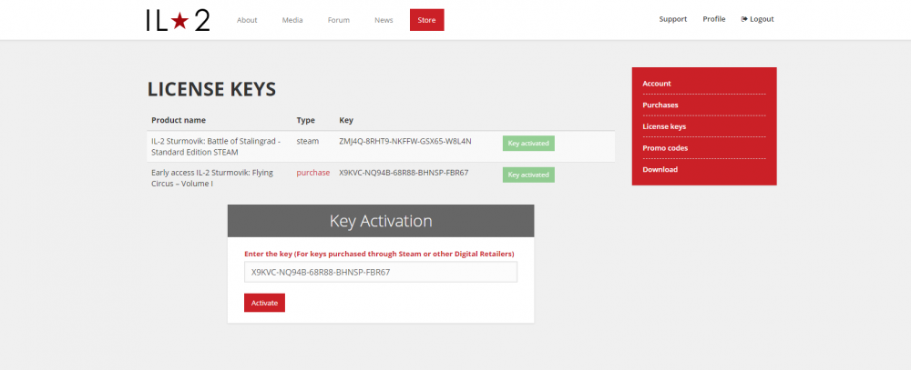911x370 pixels.
Task: Navigate to the News page
Action: pos(384,20)
